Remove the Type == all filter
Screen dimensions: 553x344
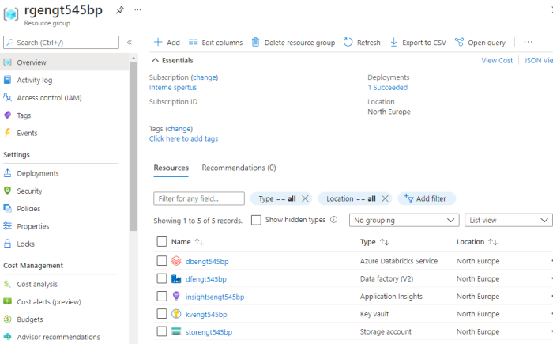point(305,198)
